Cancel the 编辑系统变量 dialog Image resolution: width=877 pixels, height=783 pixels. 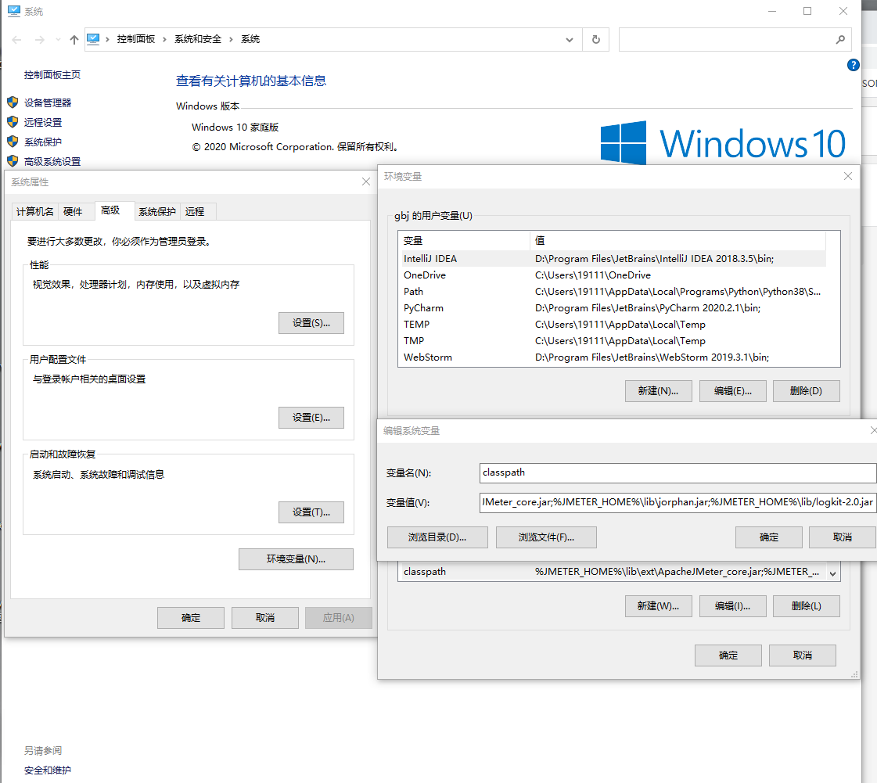[x=843, y=537]
